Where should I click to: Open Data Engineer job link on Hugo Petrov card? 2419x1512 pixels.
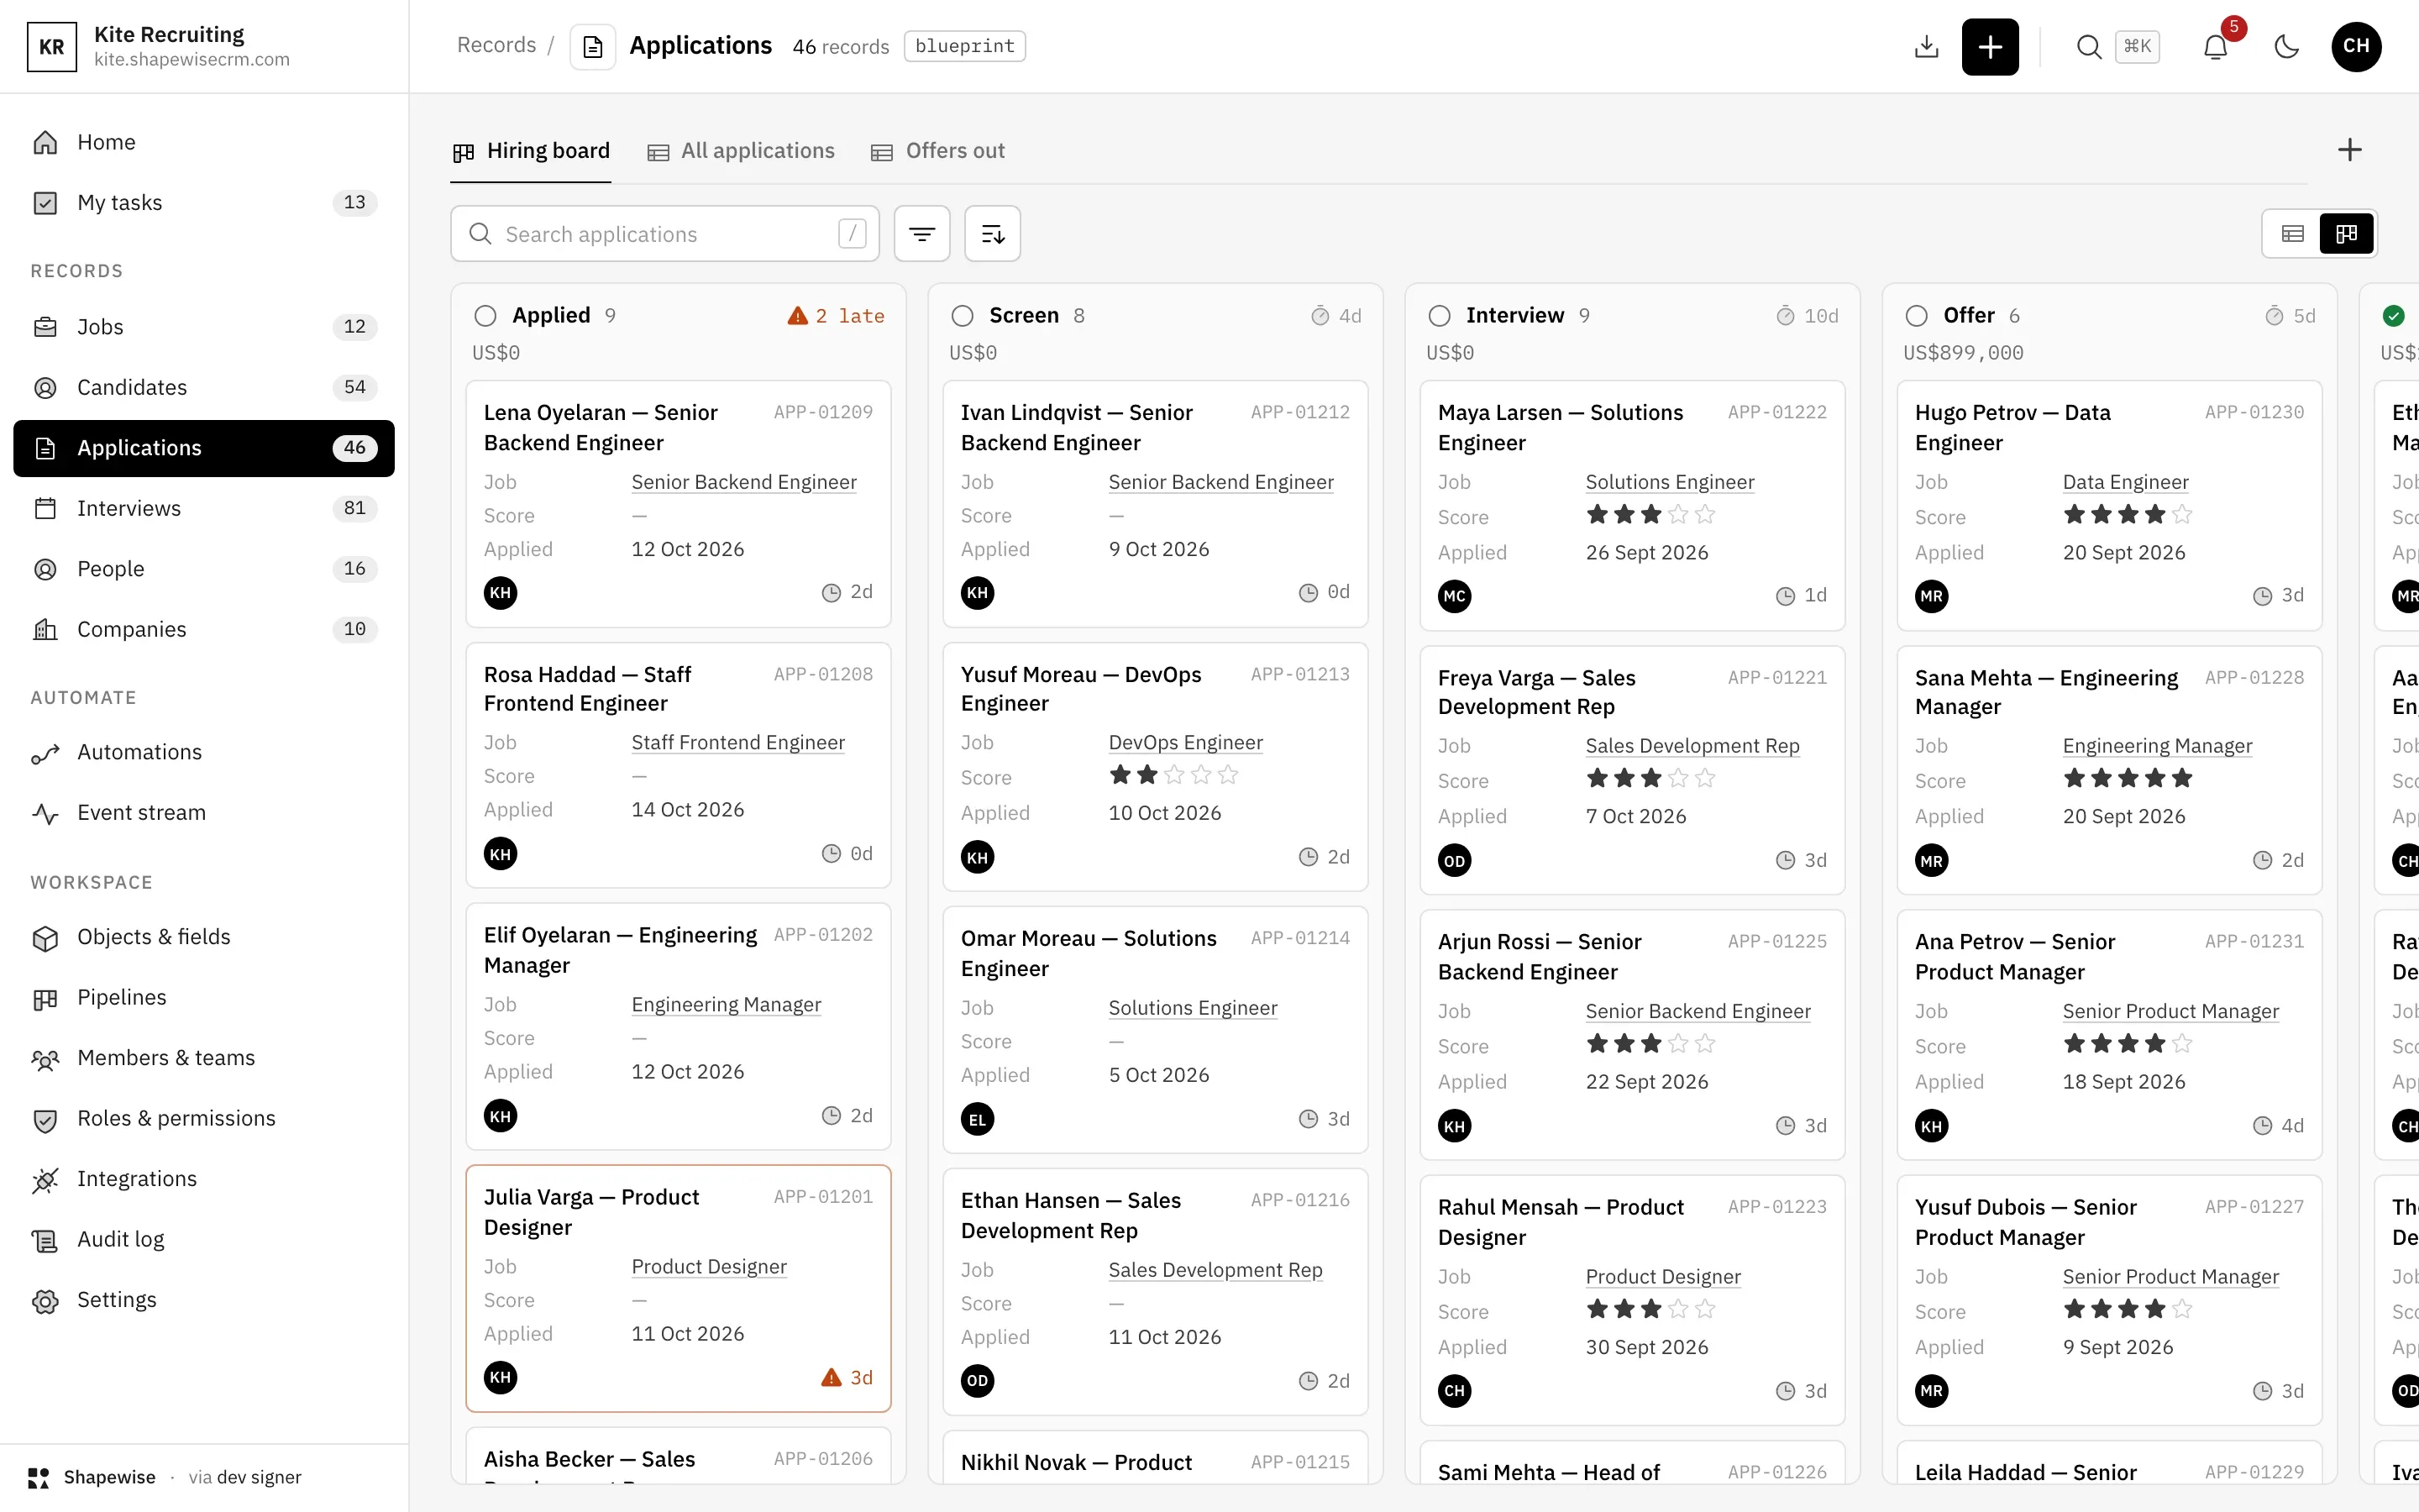click(x=2125, y=482)
